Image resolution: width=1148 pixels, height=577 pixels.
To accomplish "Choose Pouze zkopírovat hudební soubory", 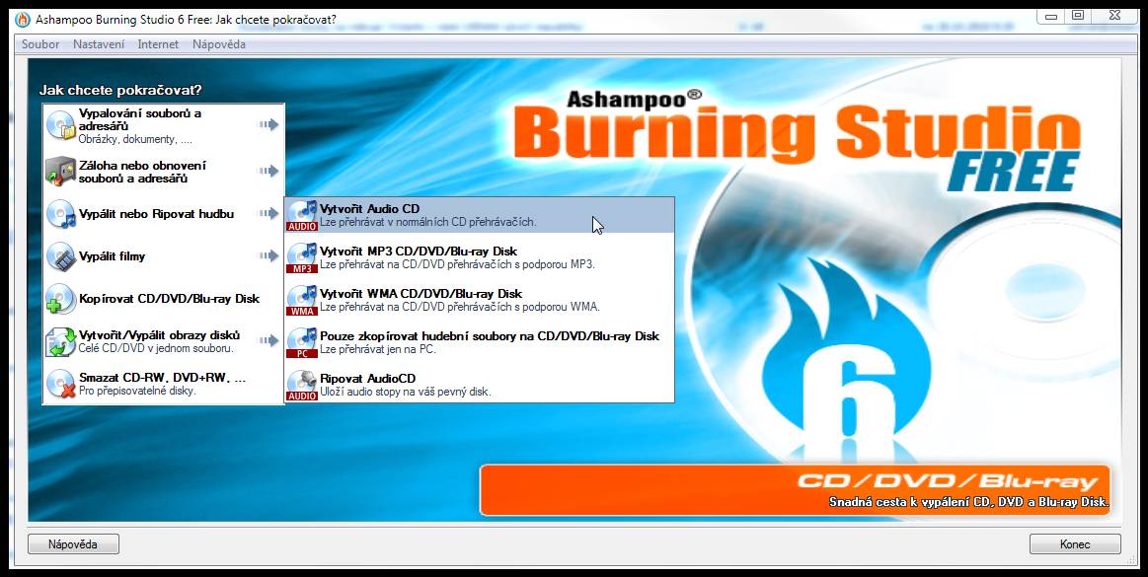I will (480, 342).
